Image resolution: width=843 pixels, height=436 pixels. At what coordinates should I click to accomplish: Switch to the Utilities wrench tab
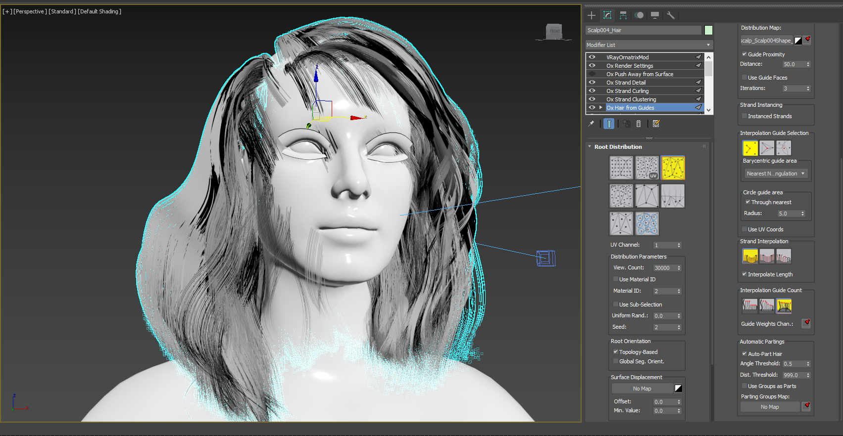(x=671, y=15)
